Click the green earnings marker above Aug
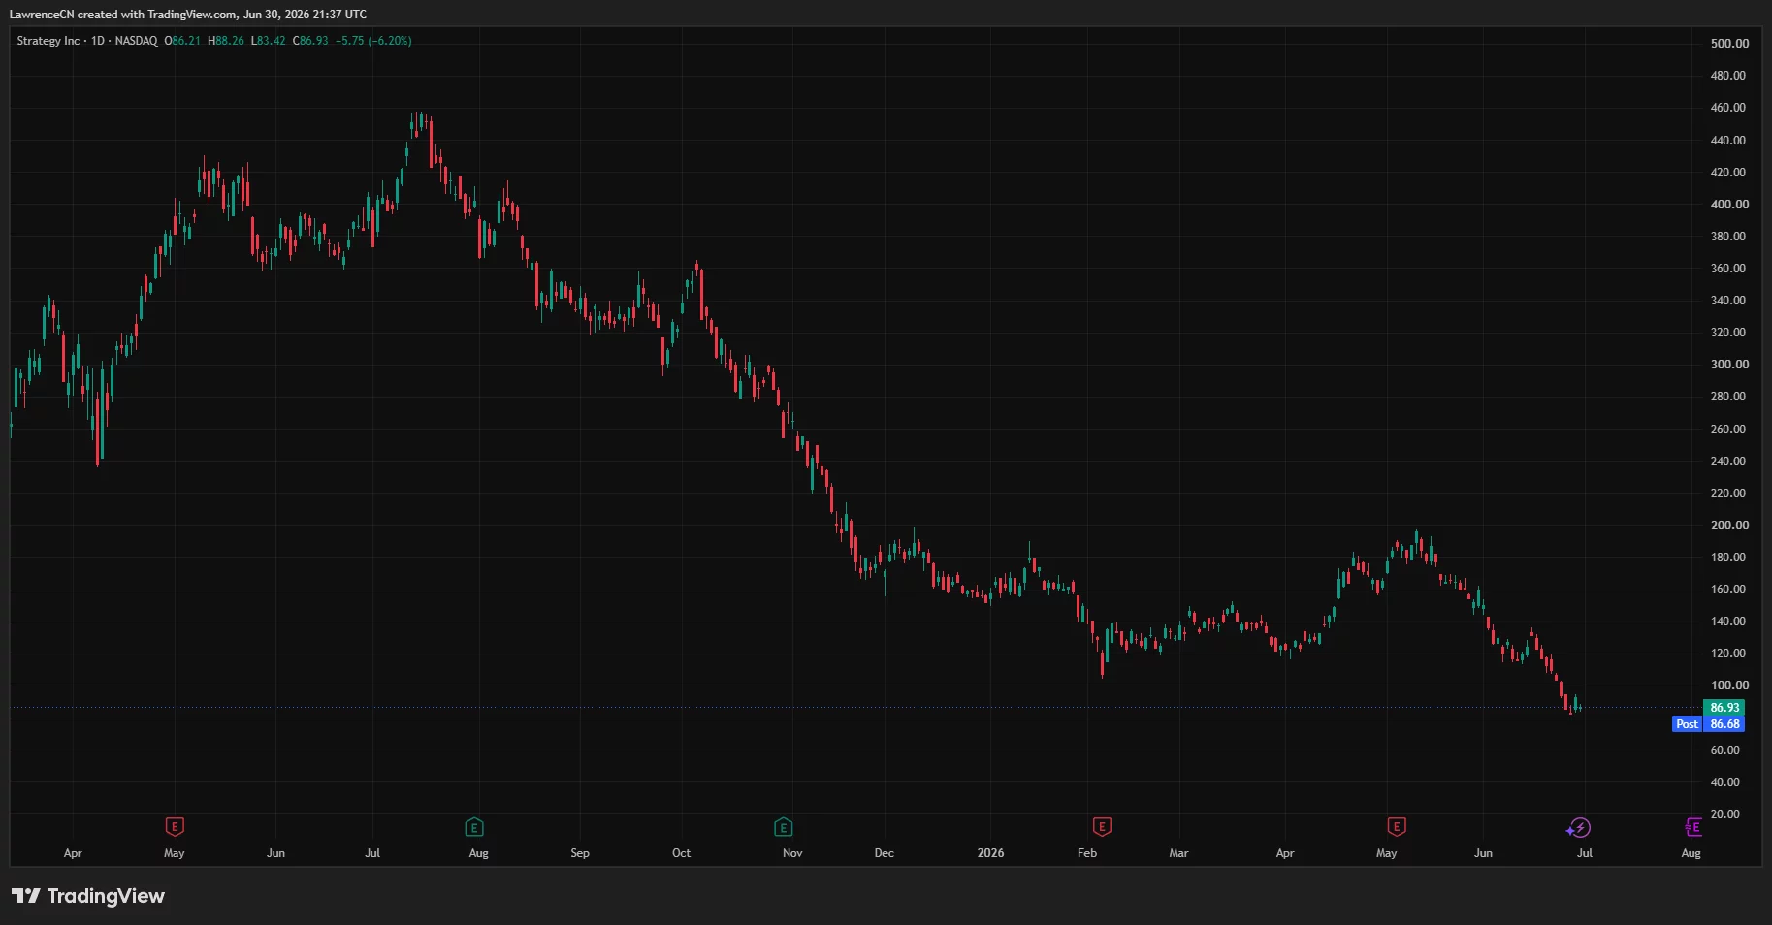This screenshot has height=925, width=1772. [474, 827]
